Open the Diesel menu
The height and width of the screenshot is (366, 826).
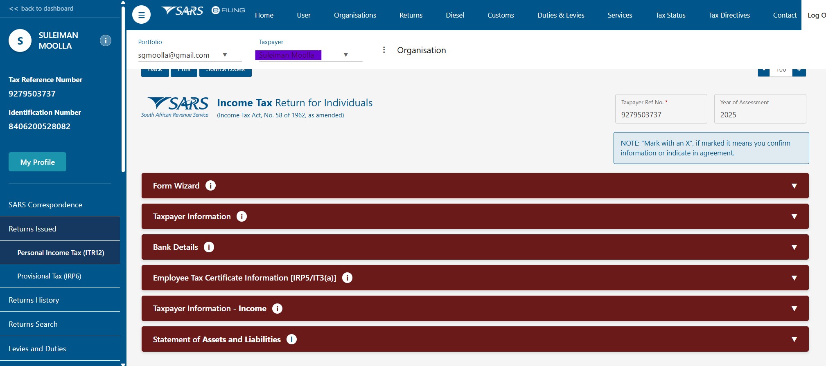tap(455, 15)
